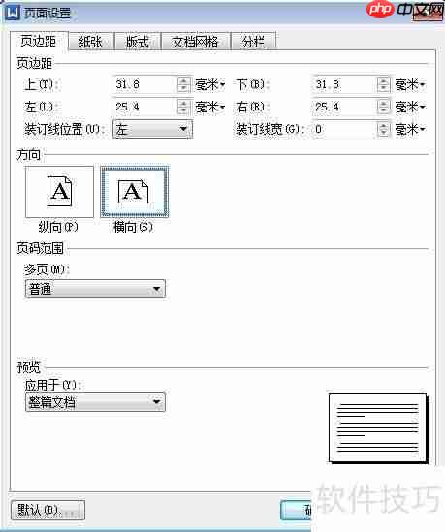Click the spinner for 下(B) margin

(x=383, y=84)
